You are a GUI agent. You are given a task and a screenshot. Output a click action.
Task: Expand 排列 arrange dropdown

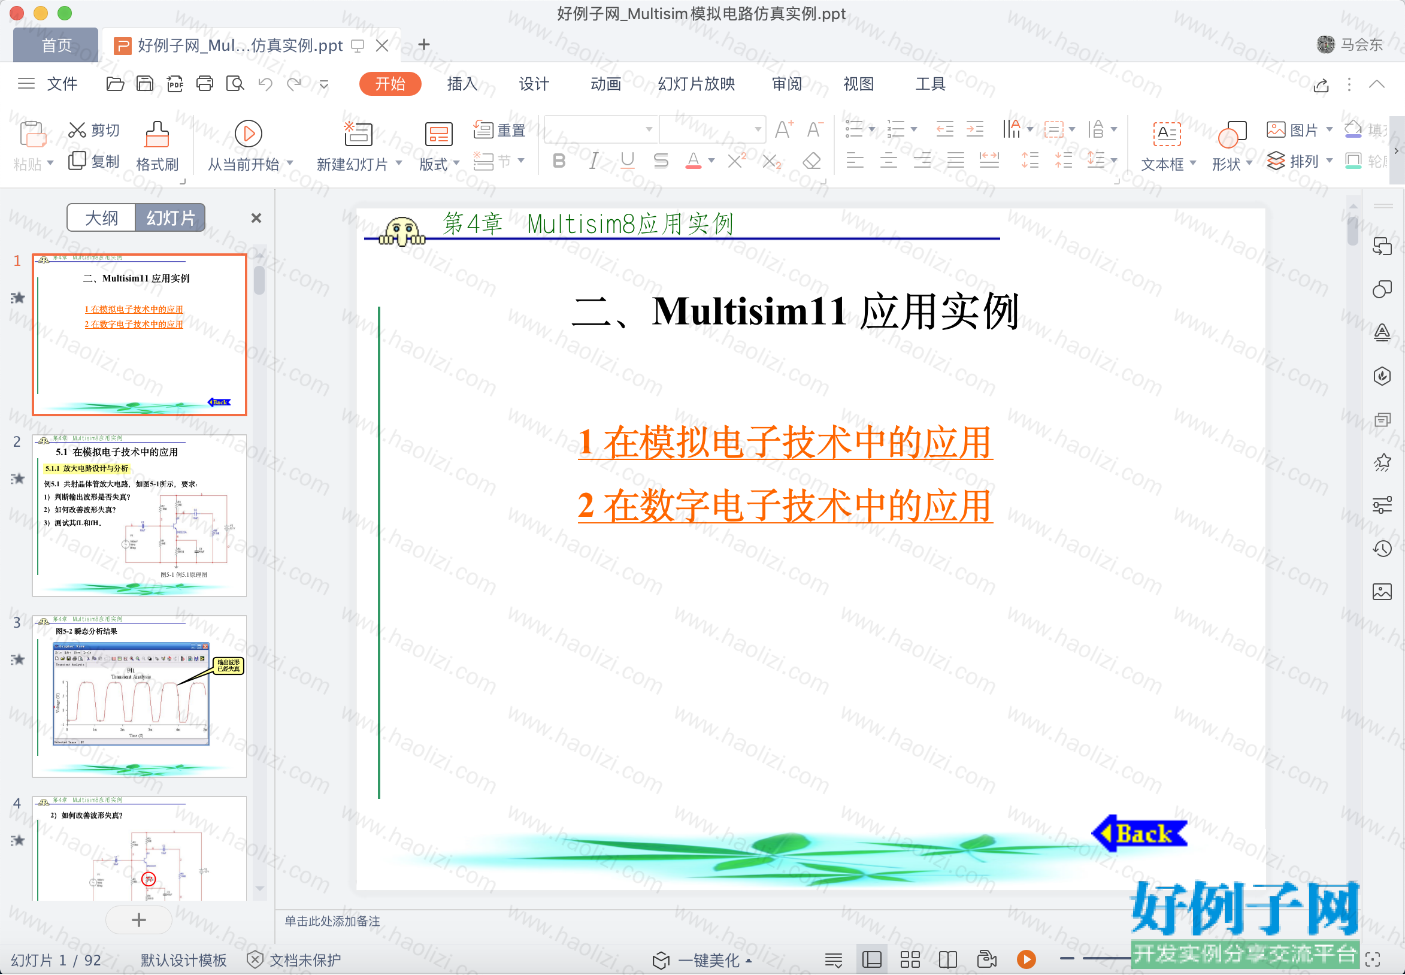pyautogui.click(x=1330, y=161)
